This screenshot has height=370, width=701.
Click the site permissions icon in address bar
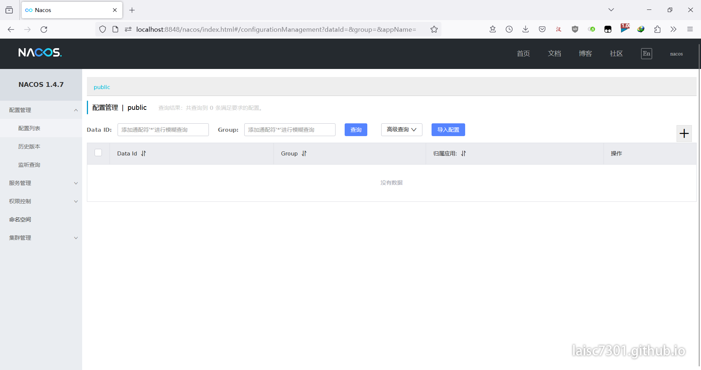(x=128, y=29)
